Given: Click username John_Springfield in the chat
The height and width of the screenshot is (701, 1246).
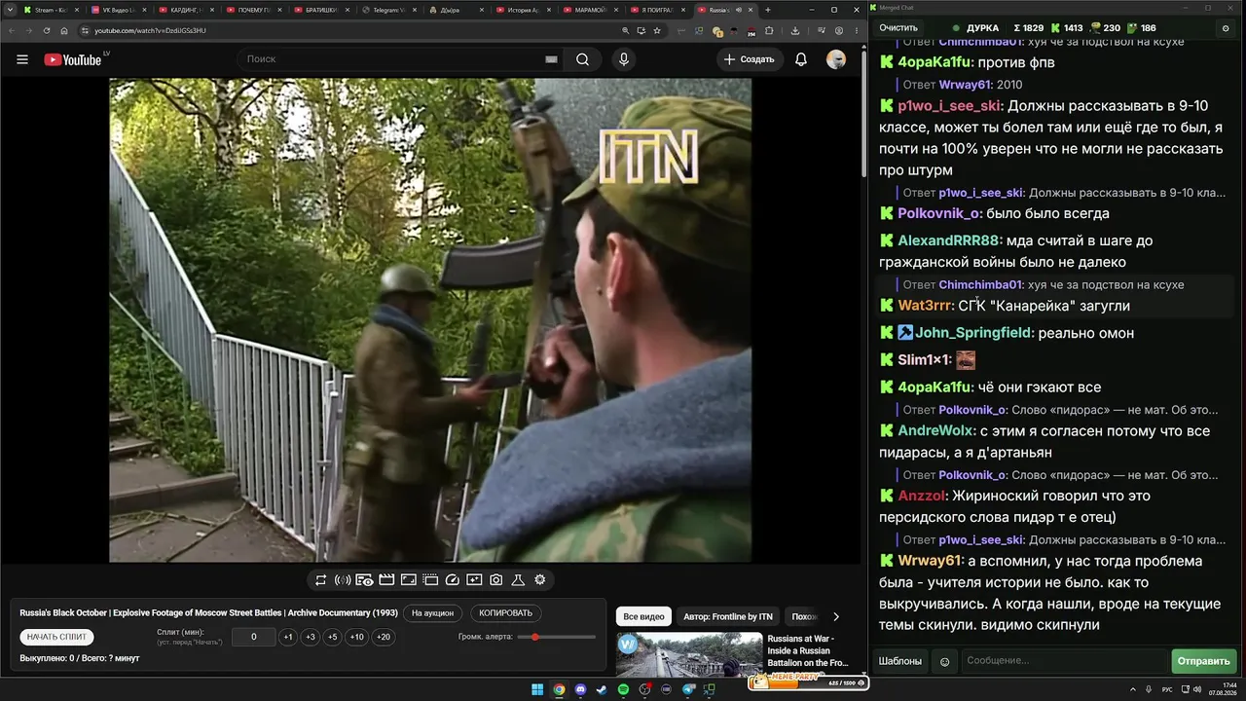Looking at the screenshot, I should point(973,333).
